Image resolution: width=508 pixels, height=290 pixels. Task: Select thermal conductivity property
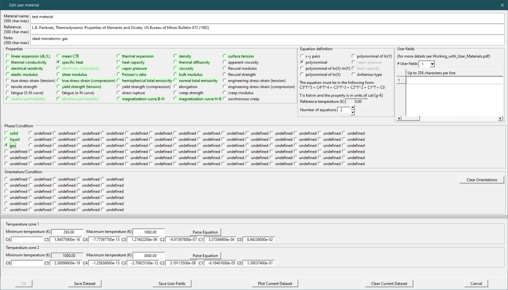[7, 62]
